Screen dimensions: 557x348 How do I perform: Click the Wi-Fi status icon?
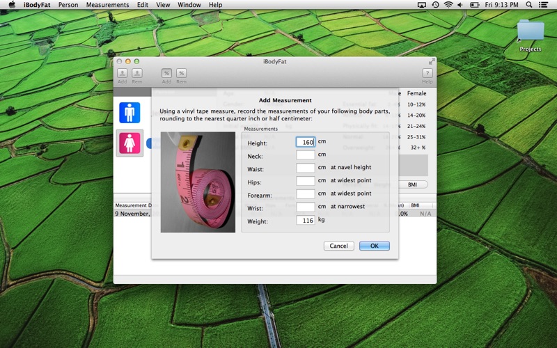click(448, 5)
